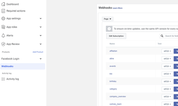The height and width of the screenshot is (106, 178).
Task: Open the v17.0 version dropdown for attire
Action: (167, 59)
